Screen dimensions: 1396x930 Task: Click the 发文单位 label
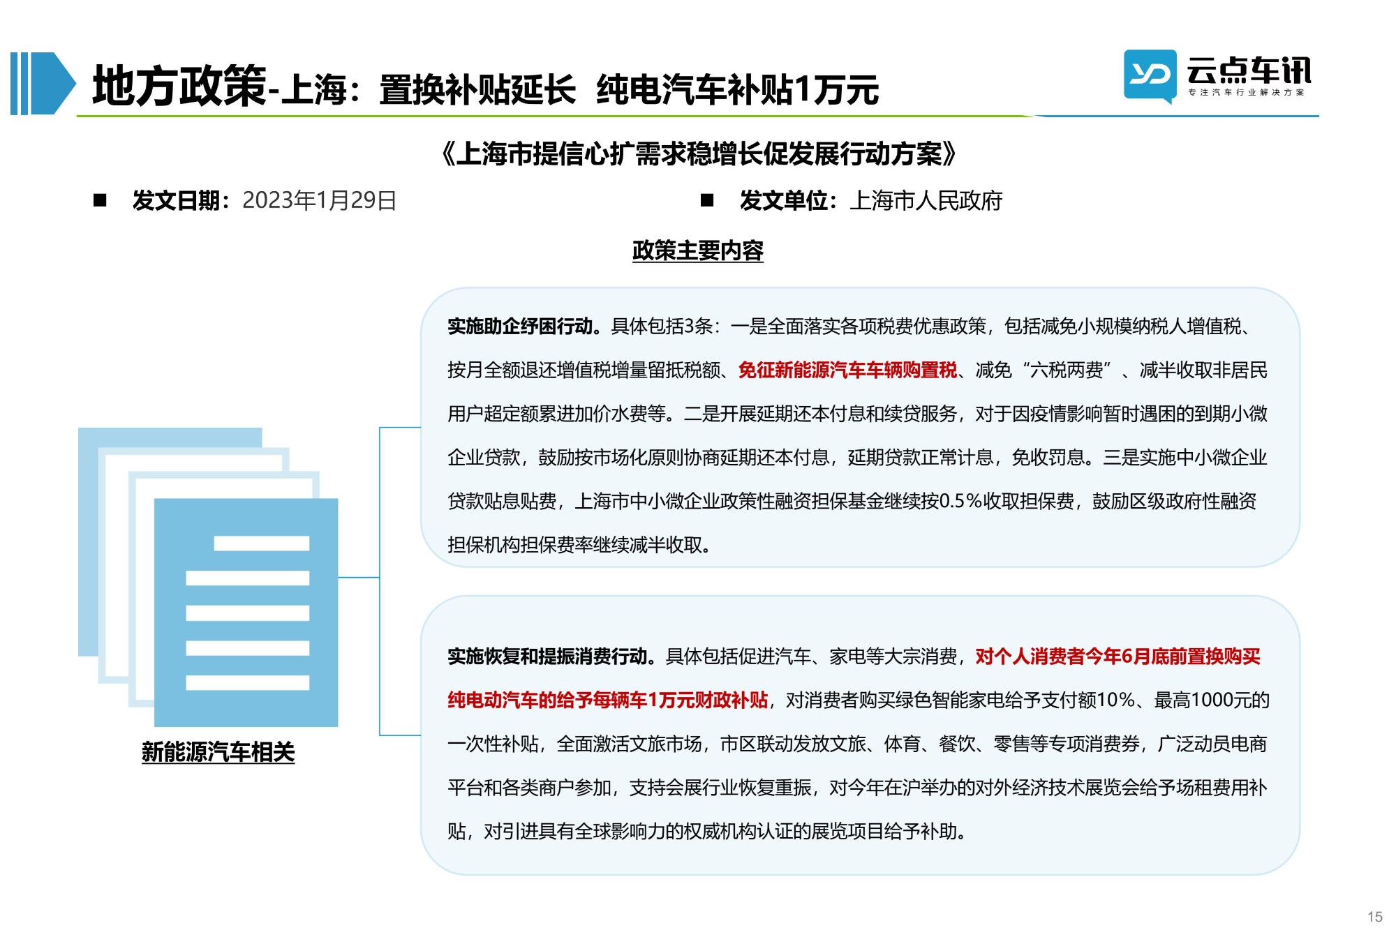pyautogui.click(x=788, y=200)
